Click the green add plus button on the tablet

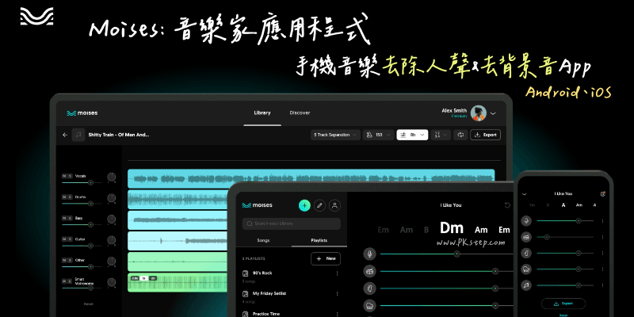(x=304, y=205)
